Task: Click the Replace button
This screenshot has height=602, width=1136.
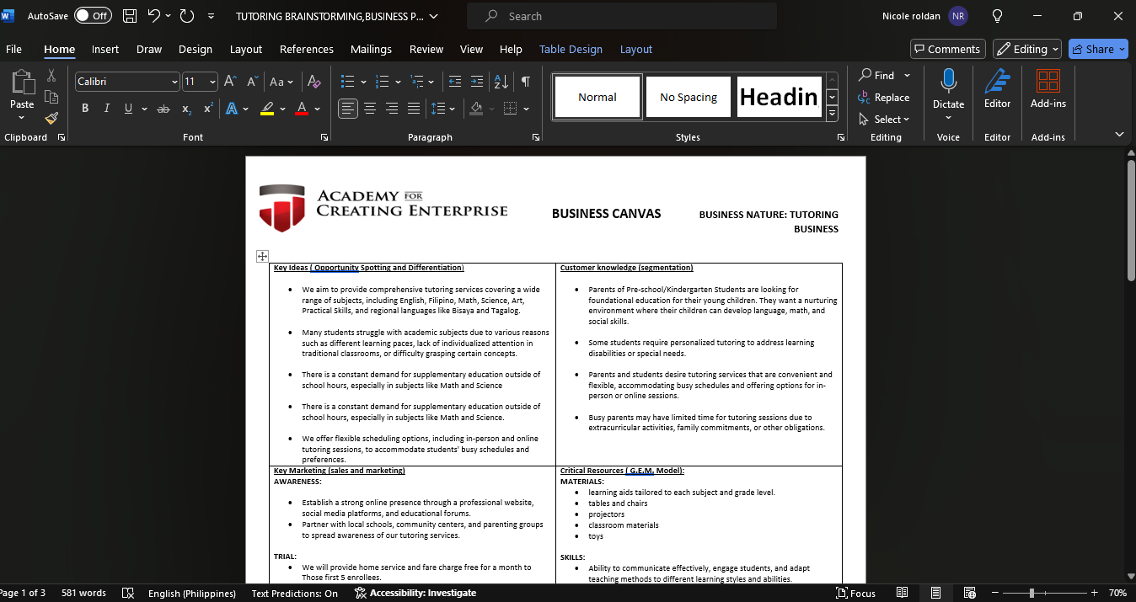Action: pos(884,98)
